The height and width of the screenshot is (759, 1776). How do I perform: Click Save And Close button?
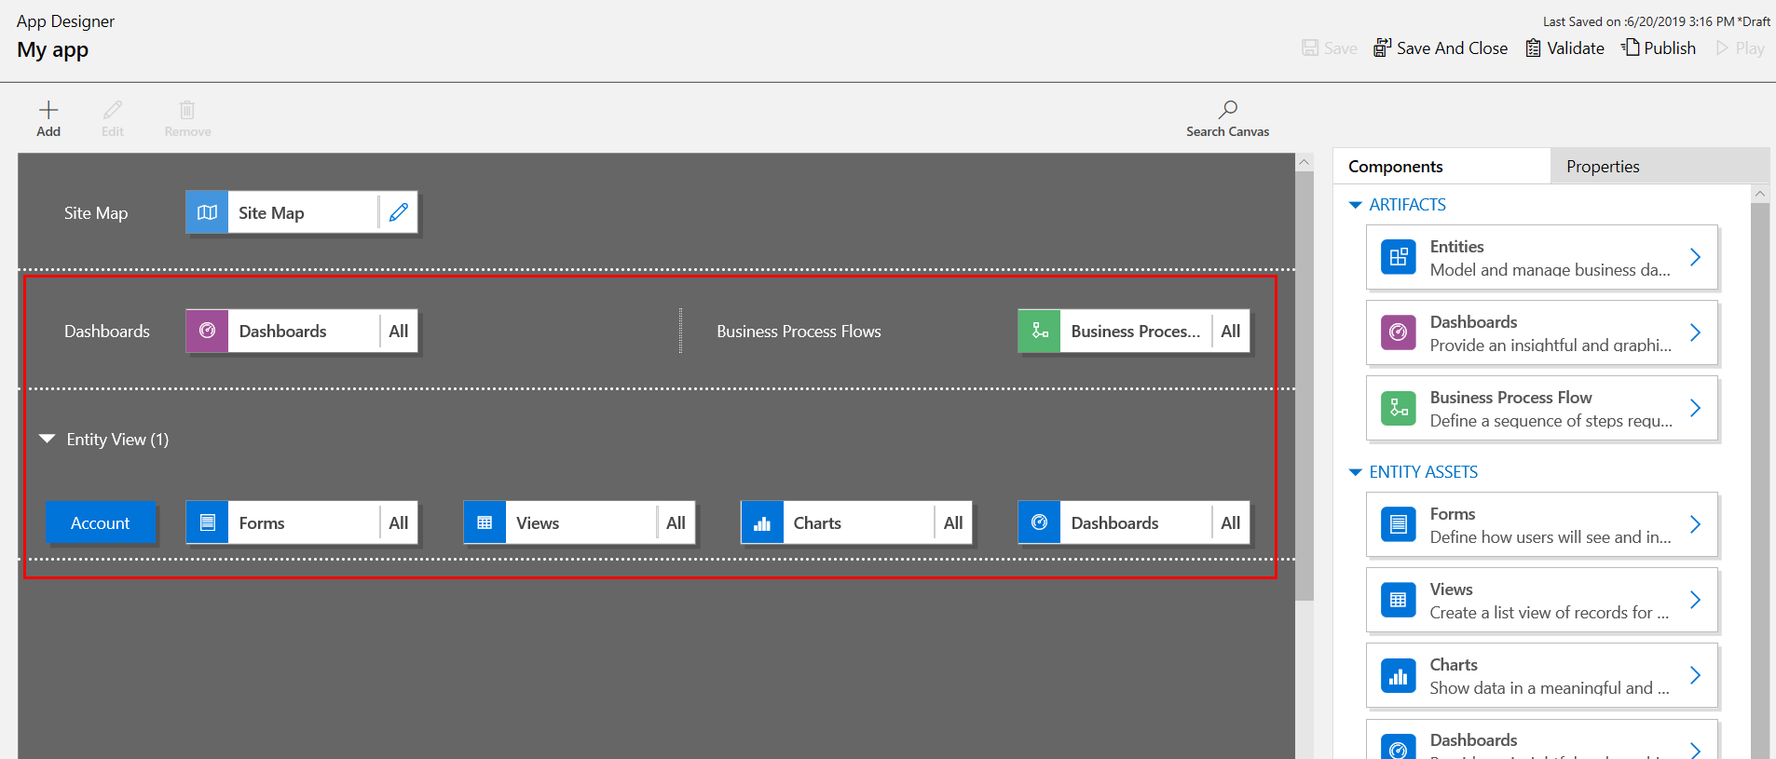coord(1441,48)
